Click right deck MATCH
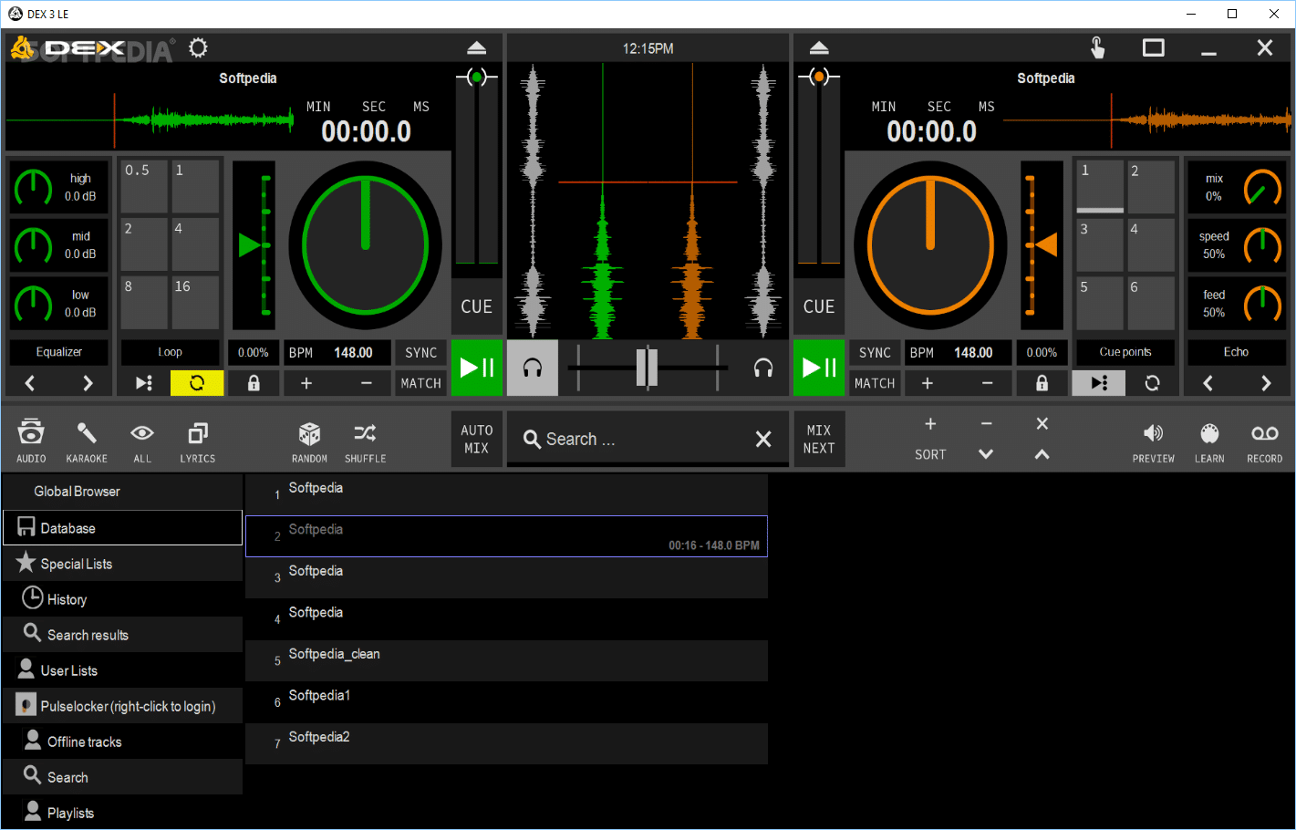The height and width of the screenshot is (830, 1296). click(875, 383)
